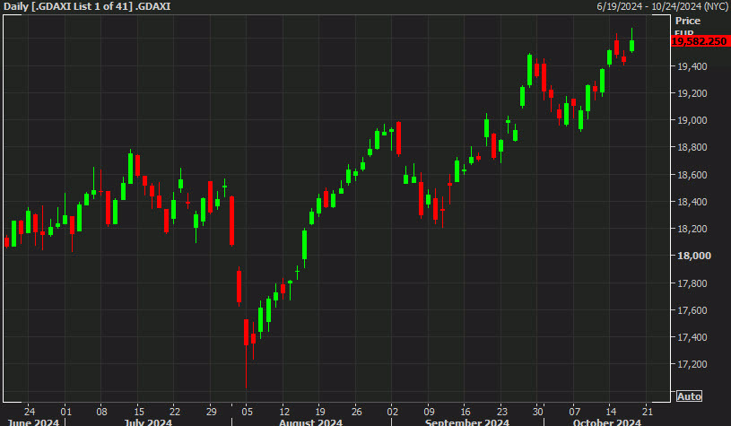Click the 14 date label in October
This screenshot has width=731, height=426.
tap(611, 412)
